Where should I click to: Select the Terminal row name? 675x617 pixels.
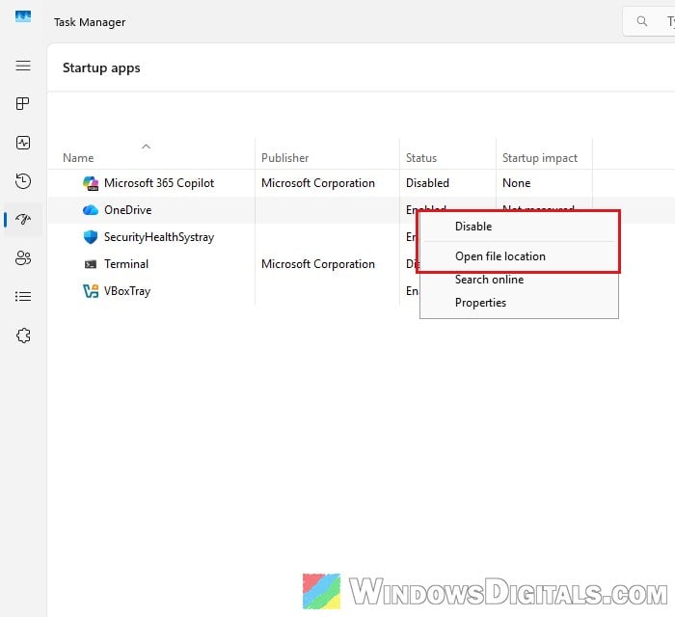point(126,264)
